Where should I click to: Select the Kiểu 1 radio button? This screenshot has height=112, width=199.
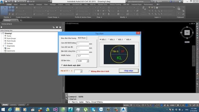(x=100, y=40)
